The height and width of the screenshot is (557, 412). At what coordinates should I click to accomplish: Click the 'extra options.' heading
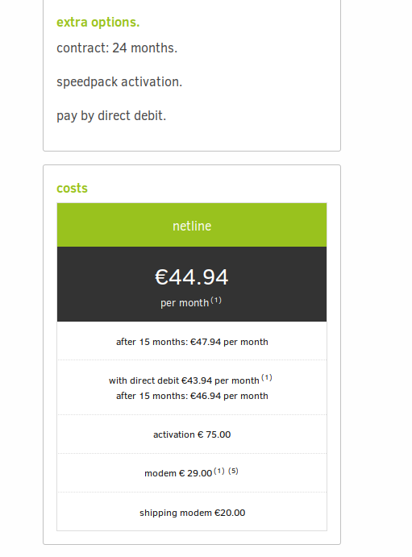point(98,23)
